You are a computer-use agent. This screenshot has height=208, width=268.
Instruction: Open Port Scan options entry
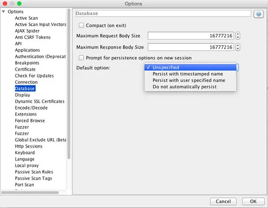(x=25, y=185)
